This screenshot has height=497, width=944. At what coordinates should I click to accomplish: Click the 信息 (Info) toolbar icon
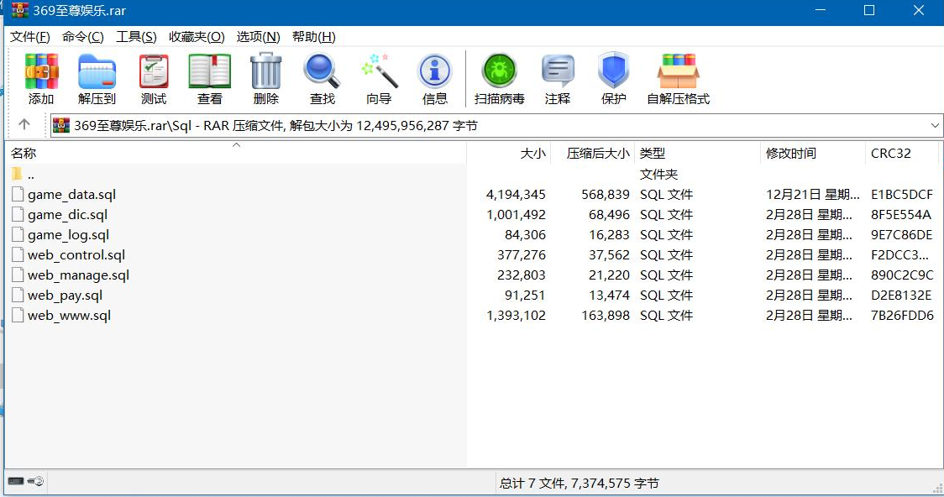pos(434,76)
